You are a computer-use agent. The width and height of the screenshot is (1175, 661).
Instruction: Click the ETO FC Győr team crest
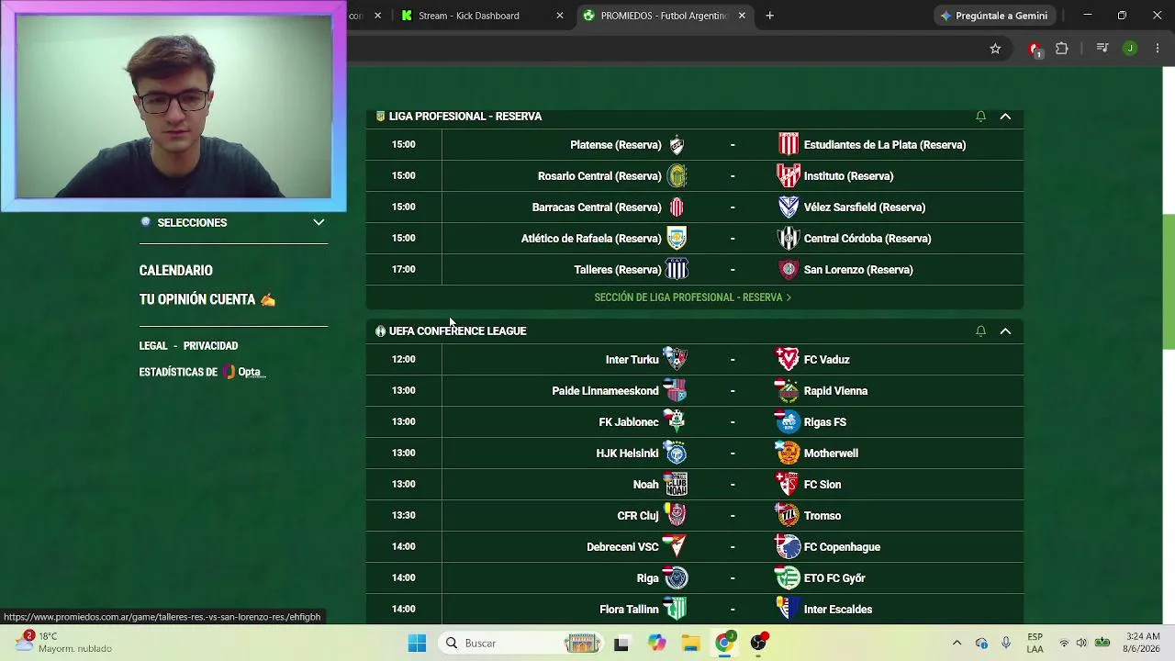click(x=788, y=577)
